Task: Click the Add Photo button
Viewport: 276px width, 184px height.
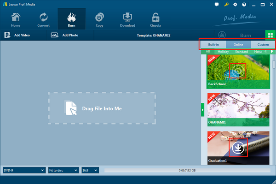Action: 64,35
